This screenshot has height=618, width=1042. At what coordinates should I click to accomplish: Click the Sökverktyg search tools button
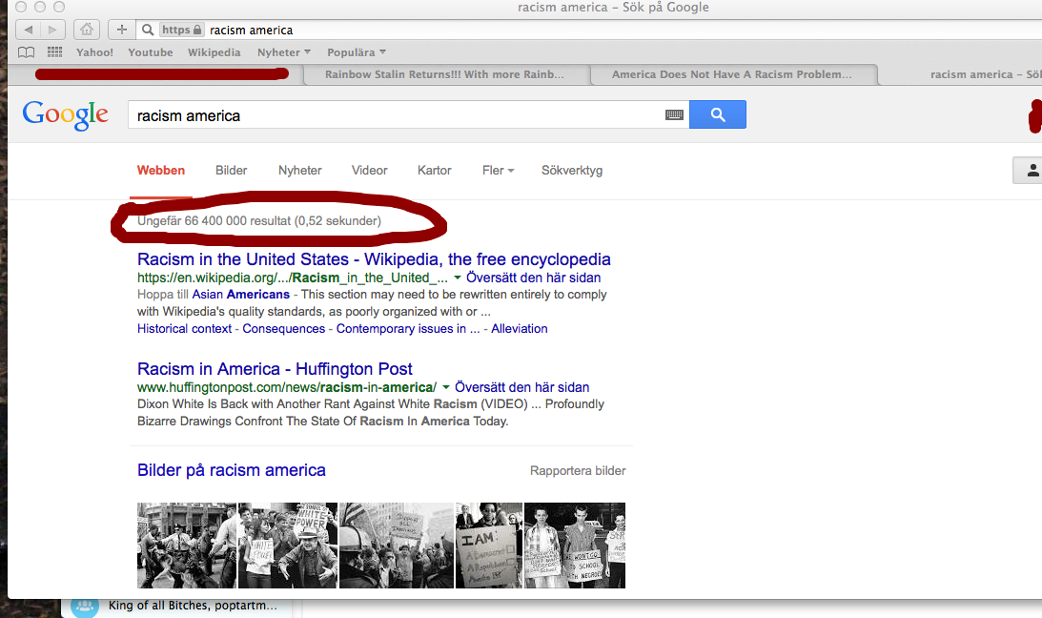pyautogui.click(x=572, y=171)
